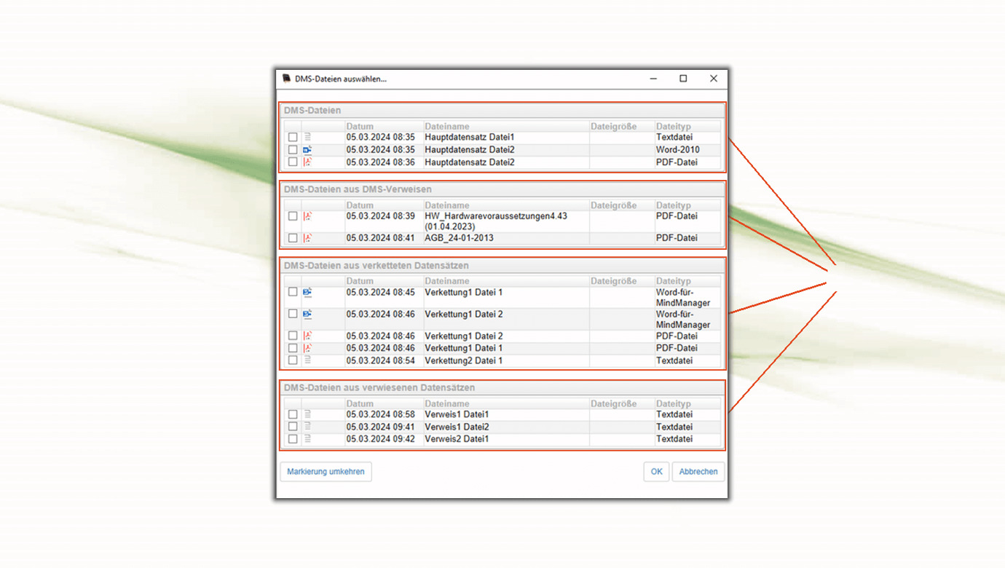Click the Dateityp header under DMS-Dateien aus DMS-Verweisen

point(673,205)
